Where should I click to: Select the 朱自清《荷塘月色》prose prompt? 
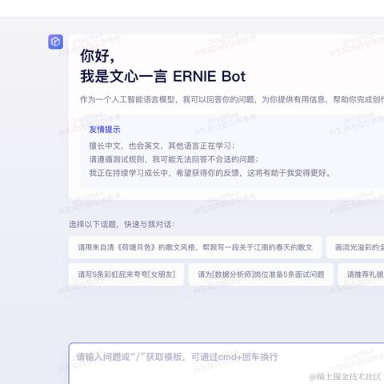coord(195,247)
